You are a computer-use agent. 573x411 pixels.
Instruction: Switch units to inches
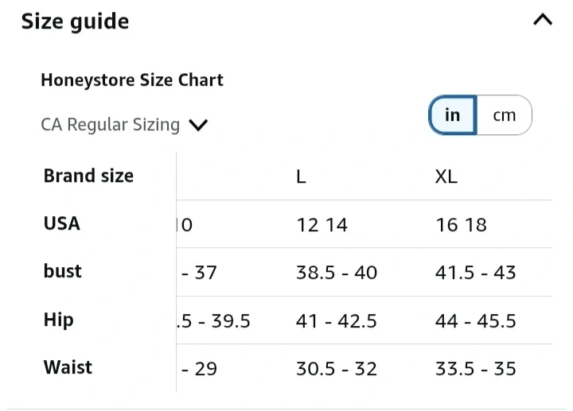tap(453, 115)
